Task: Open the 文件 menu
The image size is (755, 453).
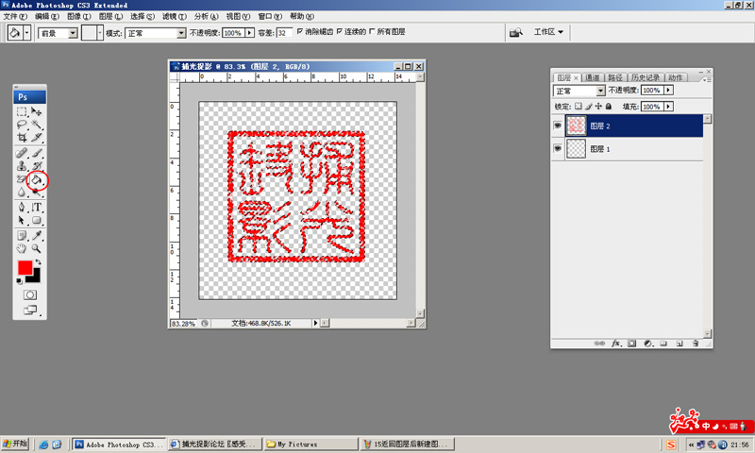Action: coord(15,16)
